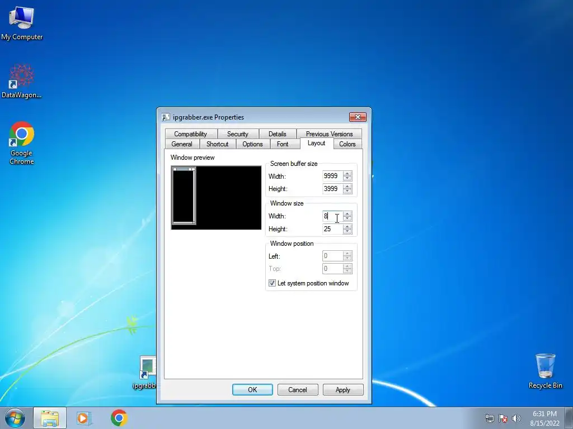Click the Window preview thumbnail

217,198
